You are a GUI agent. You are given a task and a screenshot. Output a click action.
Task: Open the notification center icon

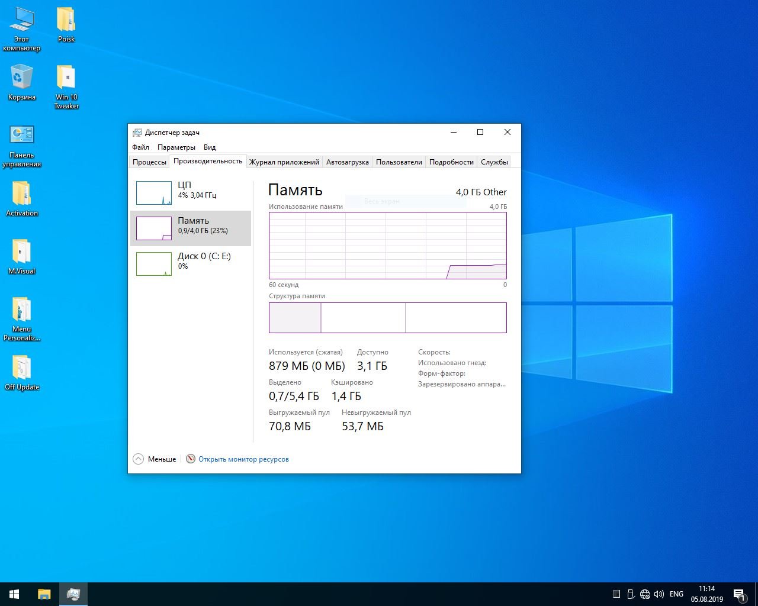point(739,594)
